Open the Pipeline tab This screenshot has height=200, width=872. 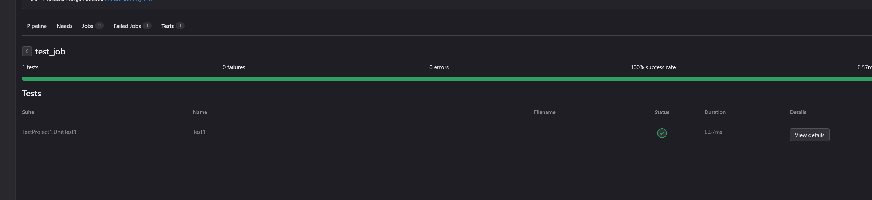click(x=37, y=26)
